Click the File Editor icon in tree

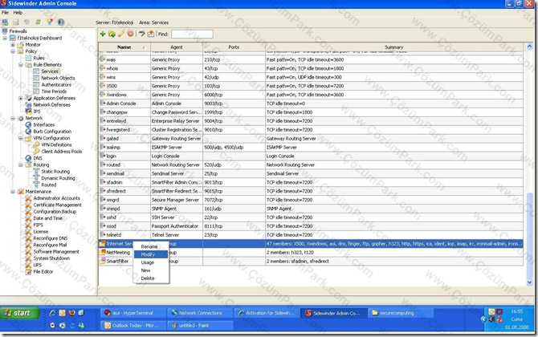tap(28, 271)
